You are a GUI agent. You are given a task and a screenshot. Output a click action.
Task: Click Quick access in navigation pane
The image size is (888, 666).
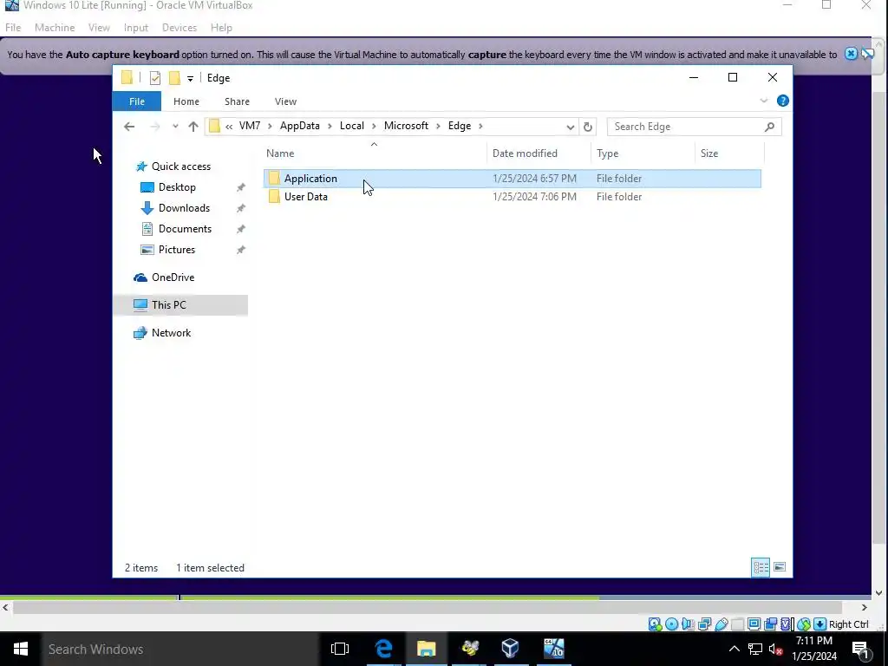[x=180, y=166]
